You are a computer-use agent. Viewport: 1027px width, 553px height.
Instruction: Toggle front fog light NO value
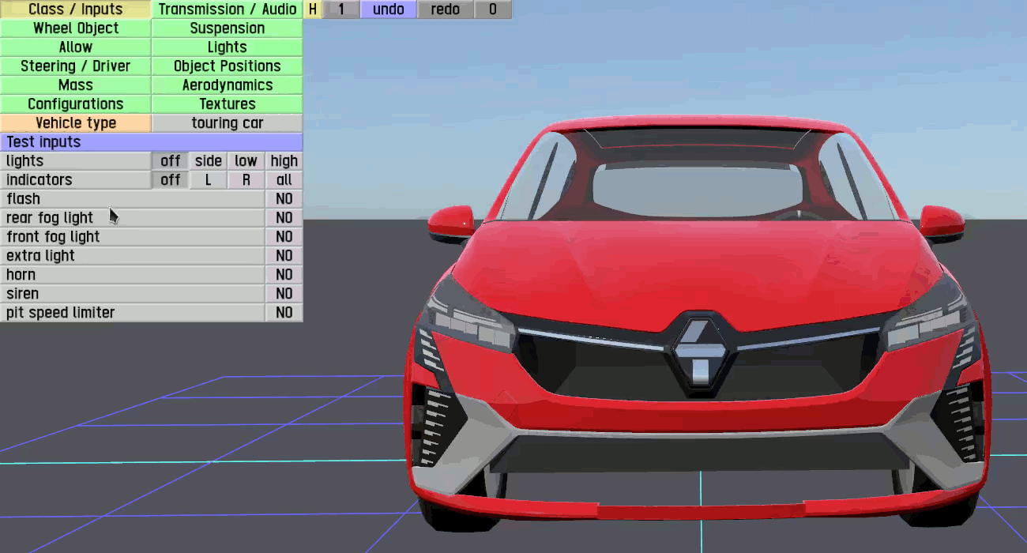(284, 237)
